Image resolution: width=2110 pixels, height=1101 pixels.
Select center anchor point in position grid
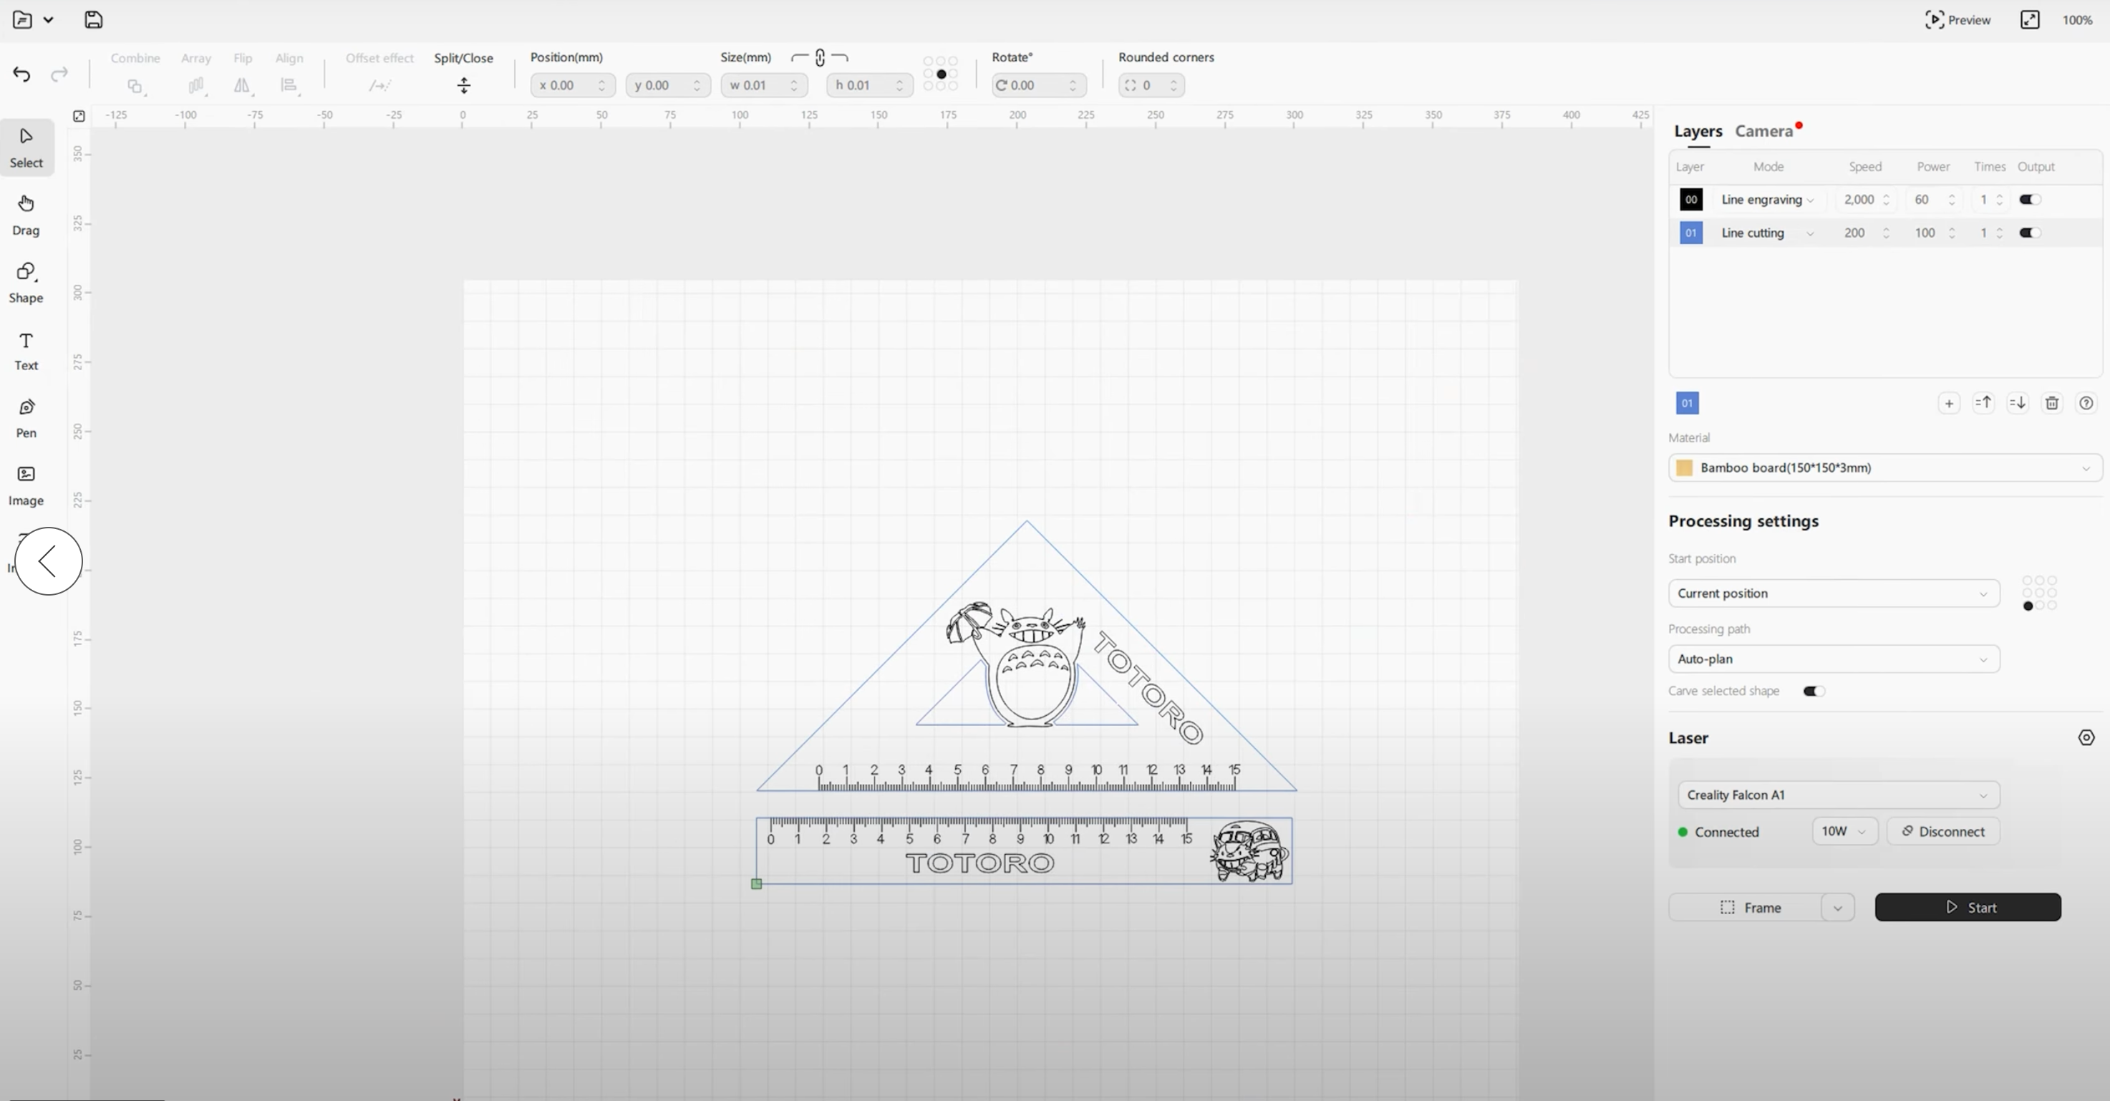point(941,74)
